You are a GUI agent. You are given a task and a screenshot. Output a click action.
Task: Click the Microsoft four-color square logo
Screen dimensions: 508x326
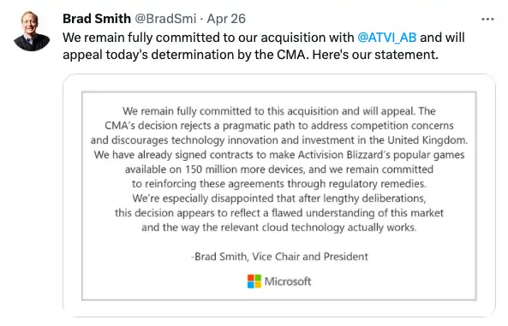(254, 282)
